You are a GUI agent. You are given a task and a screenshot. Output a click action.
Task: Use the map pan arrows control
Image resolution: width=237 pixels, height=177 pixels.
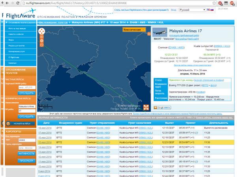pos(41,31)
